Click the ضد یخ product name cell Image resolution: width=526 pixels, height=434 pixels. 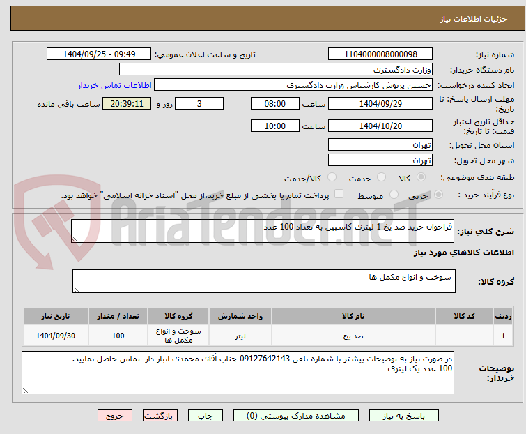coord(353,336)
